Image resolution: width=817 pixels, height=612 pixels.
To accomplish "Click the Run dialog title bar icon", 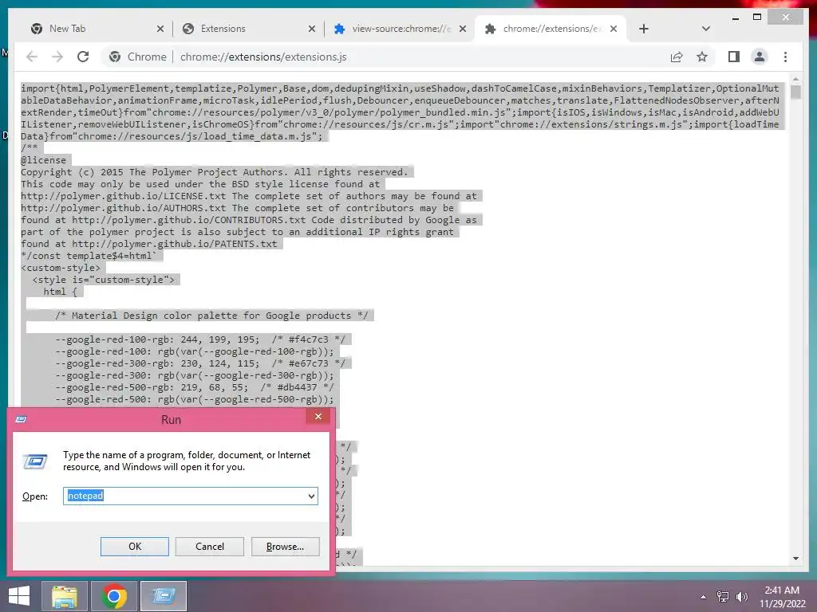I will pyautogui.click(x=21, y=419).
